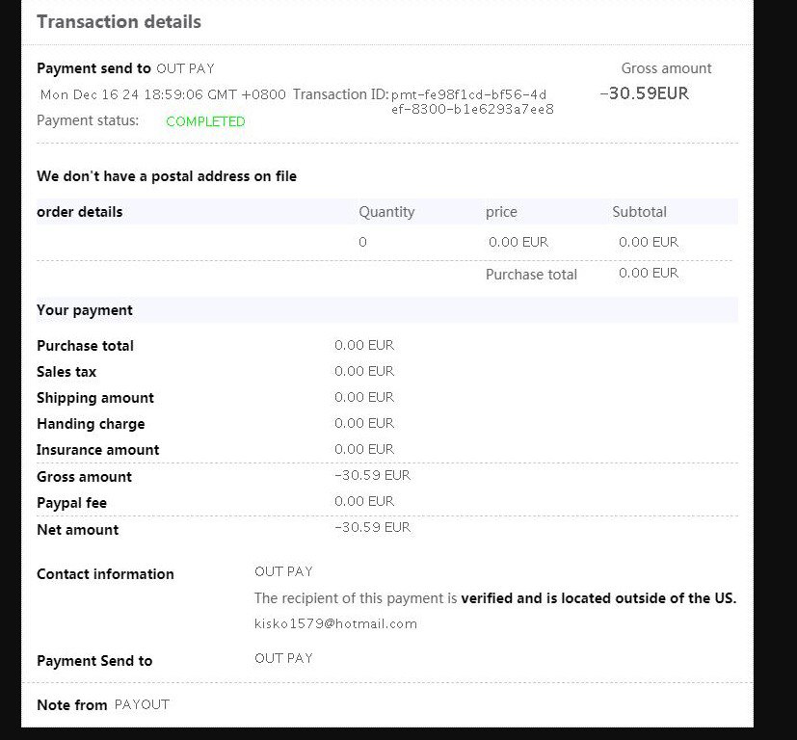The height and width of the screenshot is (740, 797).
Task: Click OUT PAY under Contact information
Action: [283, 571]
